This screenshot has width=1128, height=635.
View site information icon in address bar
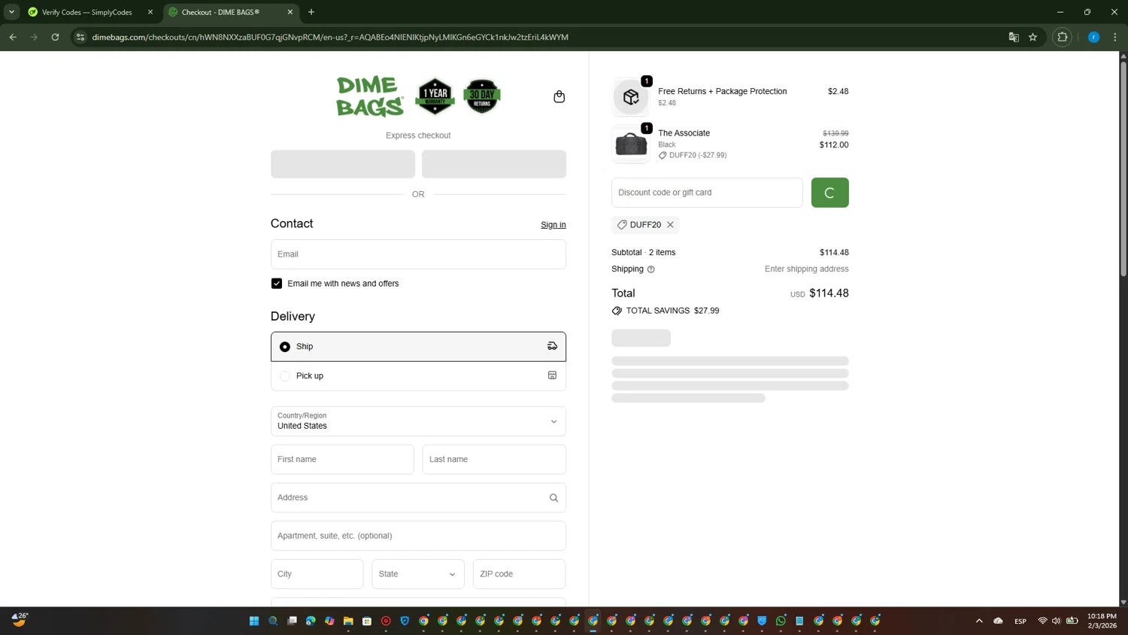click(80, 37)
